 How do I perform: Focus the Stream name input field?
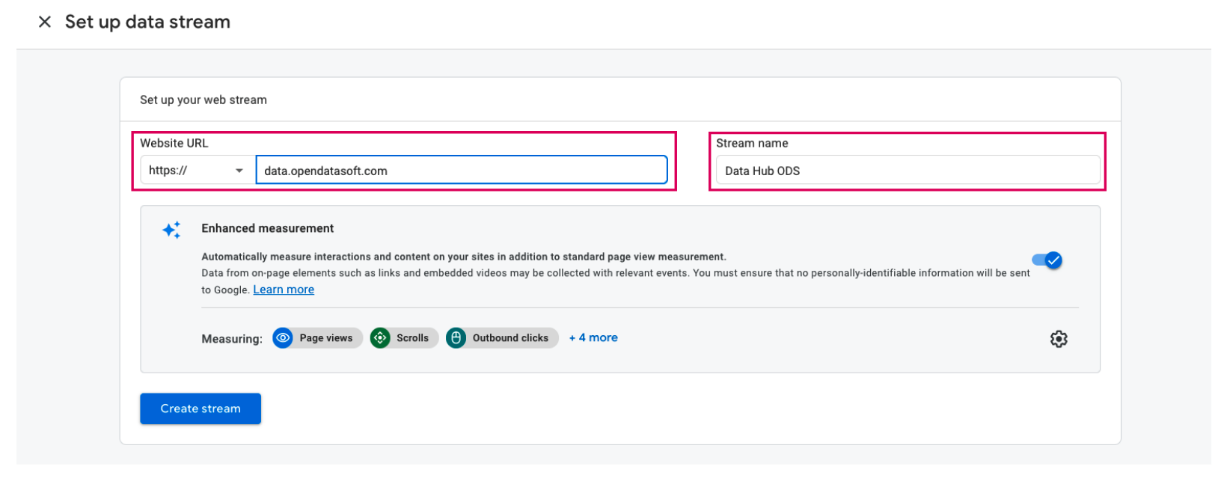coord(907,171)
